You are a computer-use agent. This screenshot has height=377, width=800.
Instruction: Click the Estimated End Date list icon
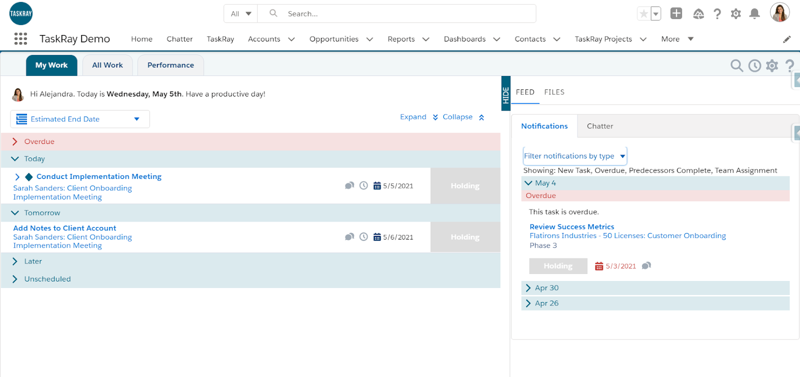(x=21, y=119)
